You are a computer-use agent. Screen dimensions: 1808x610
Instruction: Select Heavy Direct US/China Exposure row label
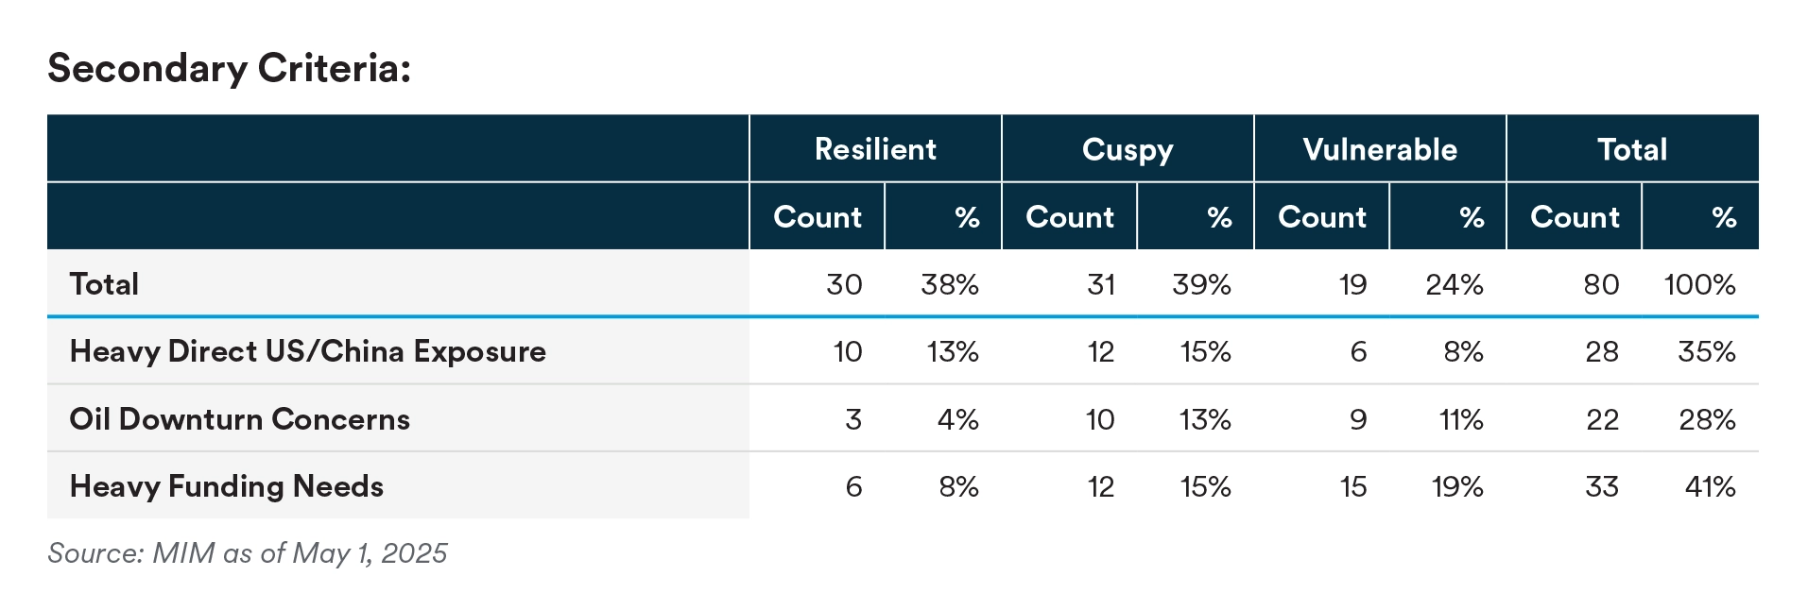click(307, 351)
